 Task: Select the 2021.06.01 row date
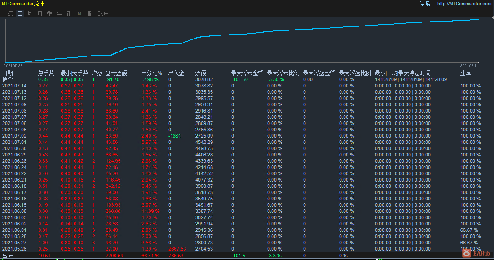(14, 230)
